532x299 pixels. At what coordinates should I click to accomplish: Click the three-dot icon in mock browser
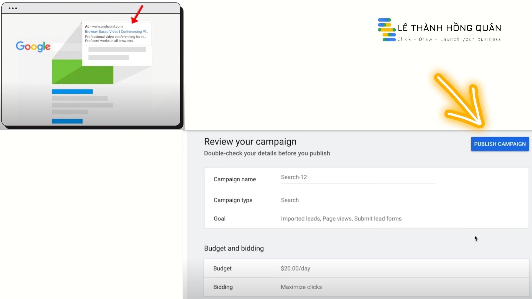pos(13,8)
